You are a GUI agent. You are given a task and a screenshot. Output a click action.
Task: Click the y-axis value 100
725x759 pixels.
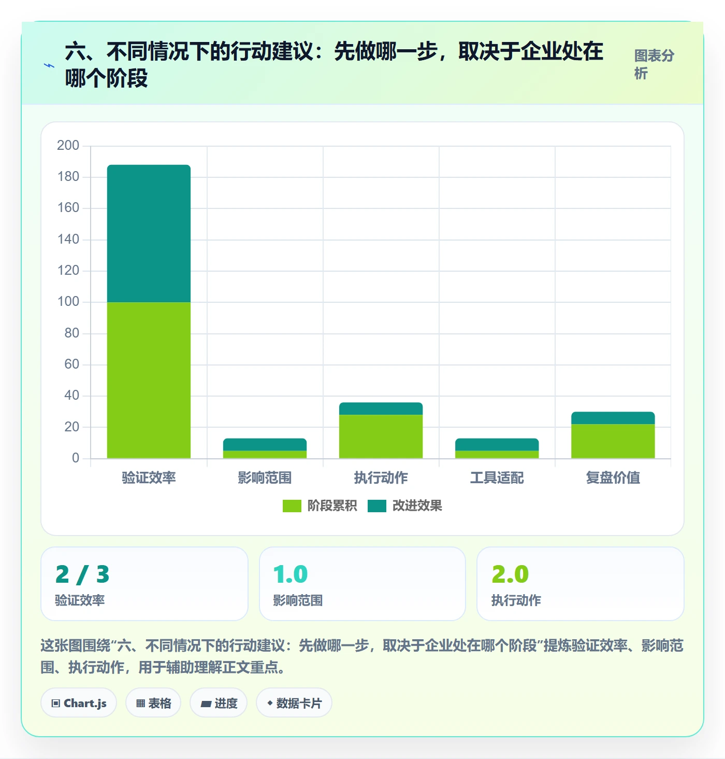coord(68,302)
